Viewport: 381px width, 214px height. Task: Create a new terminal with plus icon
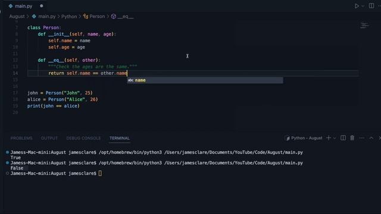pyautogui.click(x=329, y=138)
